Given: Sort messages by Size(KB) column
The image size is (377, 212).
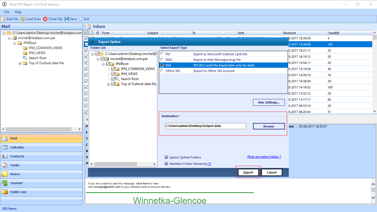Looking at the screenshot, I should point(349,33).
